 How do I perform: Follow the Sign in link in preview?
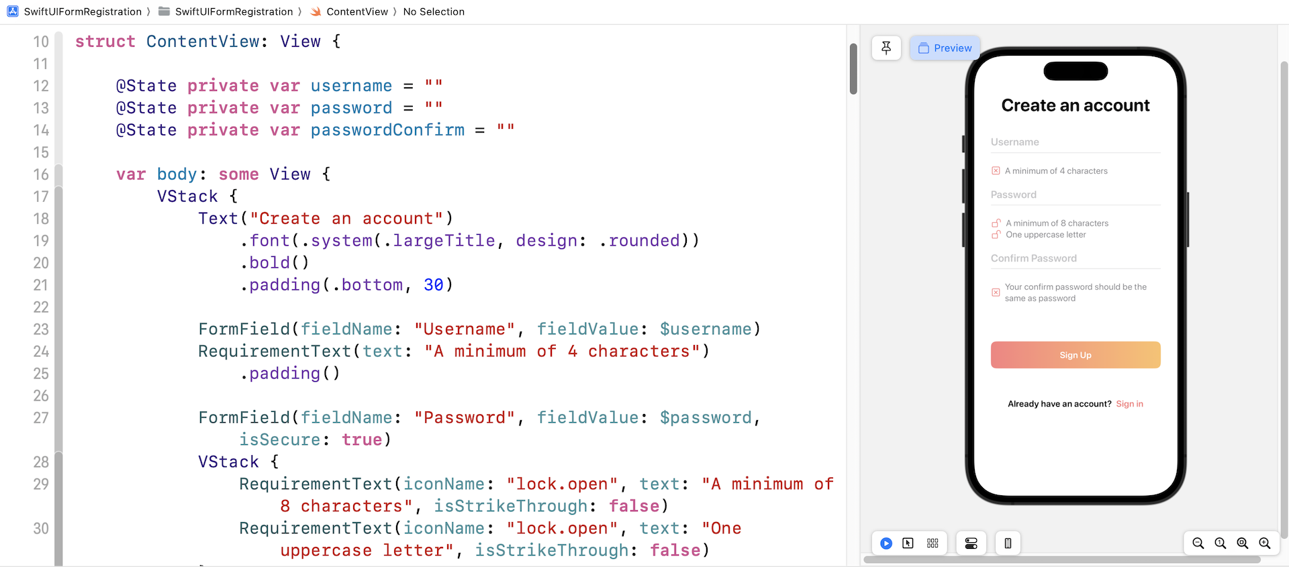pyautogui.click(x=1129, y=404)
